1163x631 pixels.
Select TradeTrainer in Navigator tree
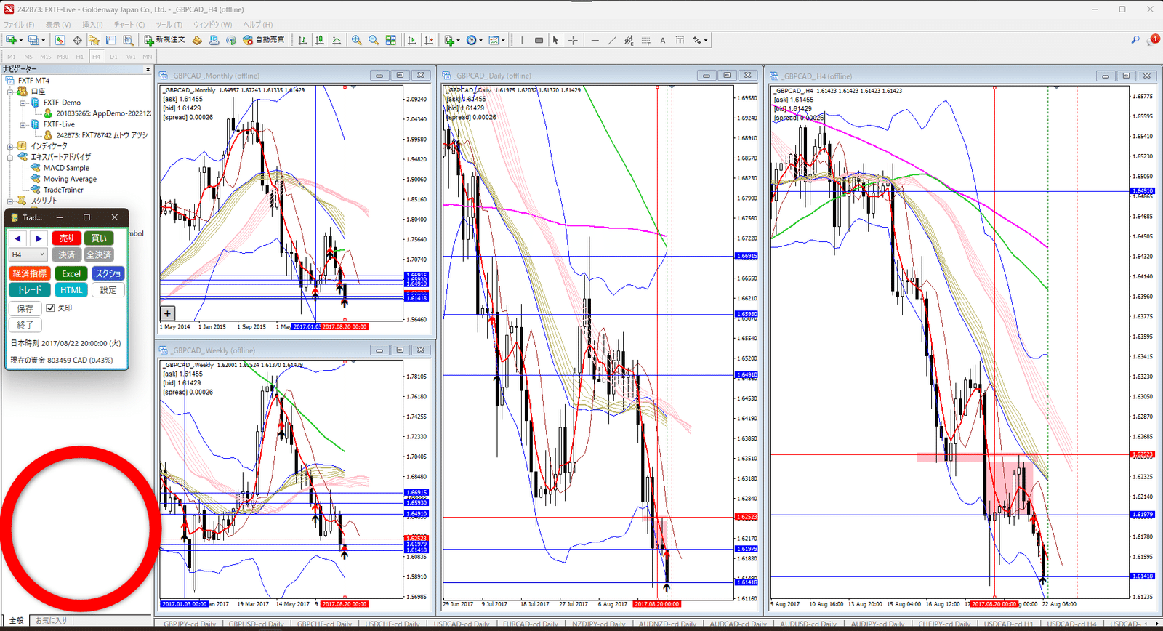click(x=63, y=190)
